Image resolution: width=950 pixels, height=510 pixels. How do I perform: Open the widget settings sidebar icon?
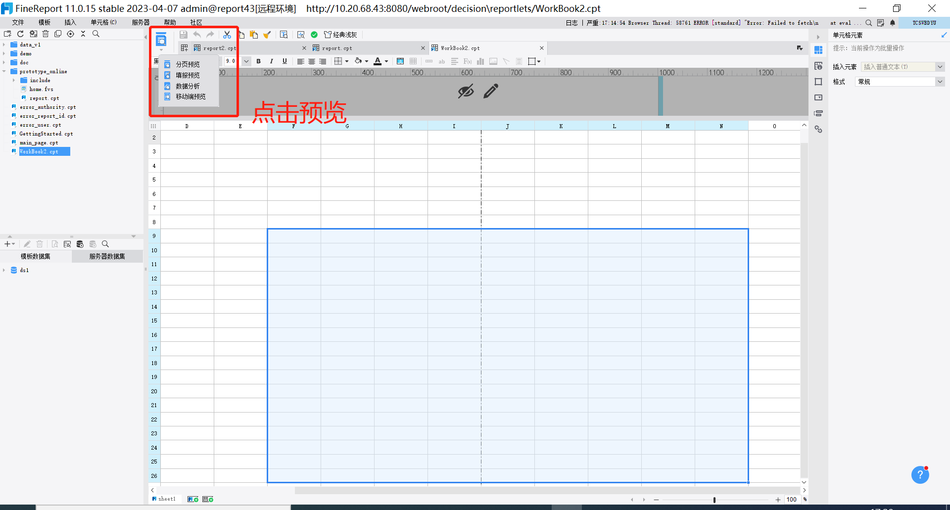coord(818,97)
